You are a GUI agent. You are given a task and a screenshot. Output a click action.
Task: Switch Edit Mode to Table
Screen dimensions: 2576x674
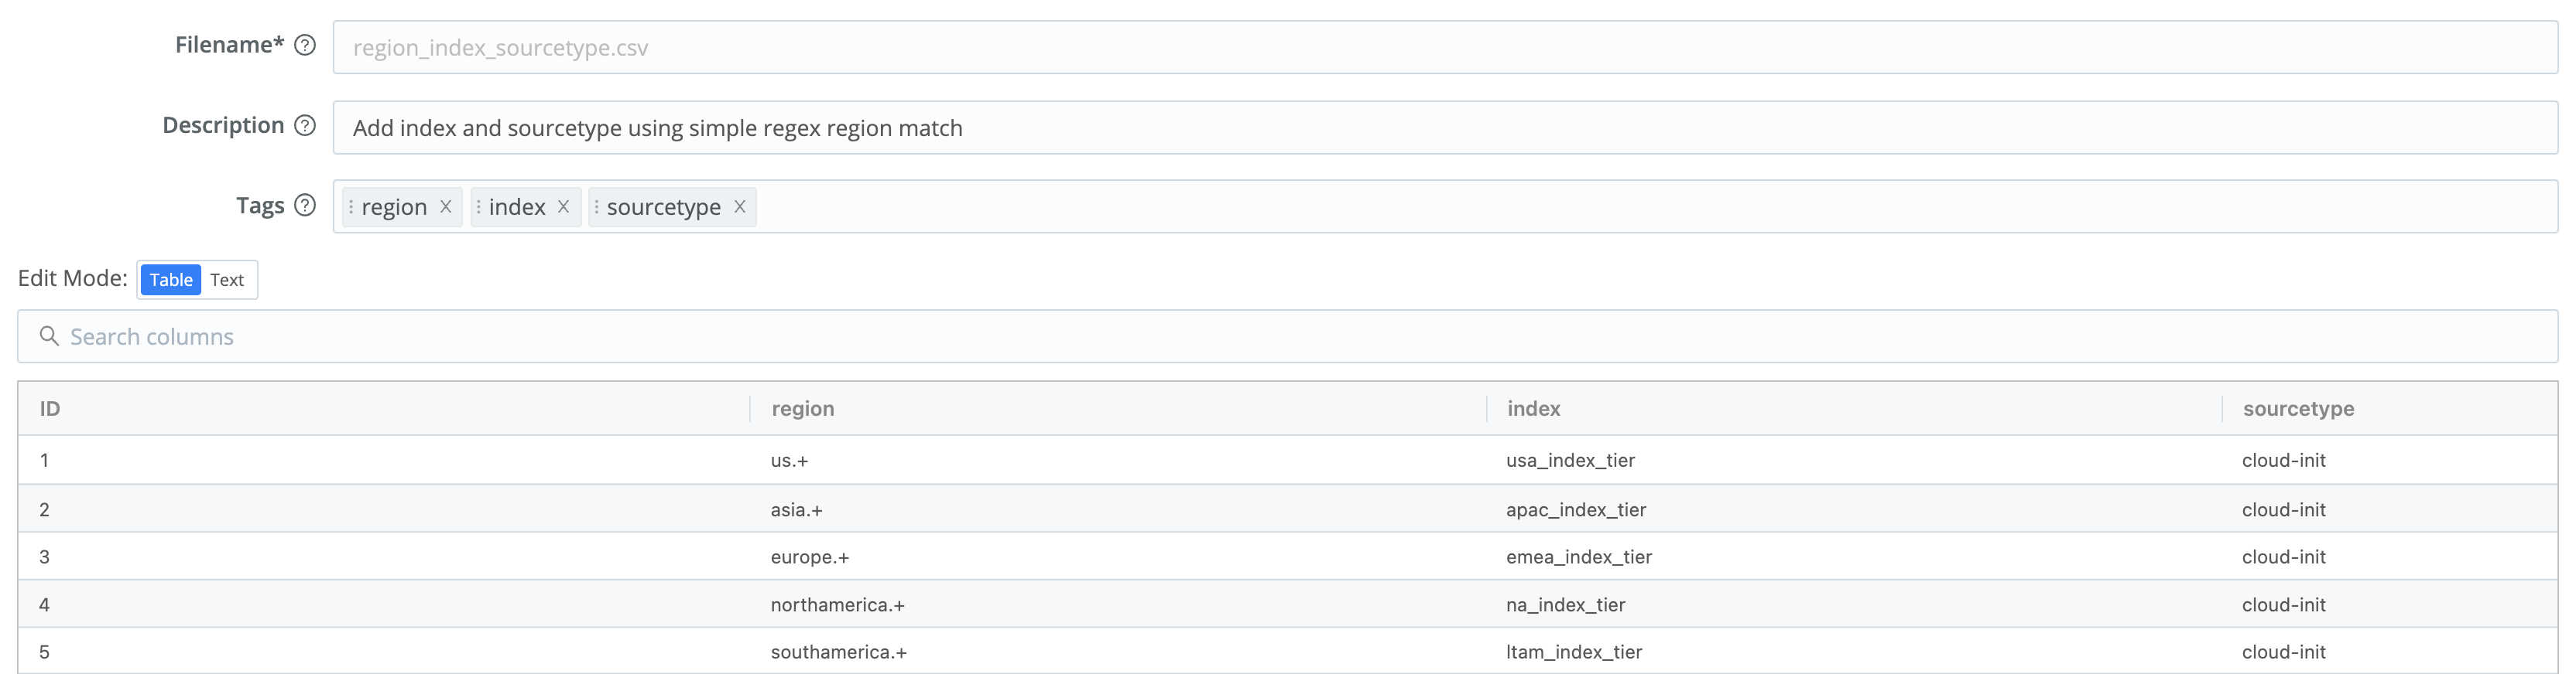pyautogui.click(x=171, y=280)
